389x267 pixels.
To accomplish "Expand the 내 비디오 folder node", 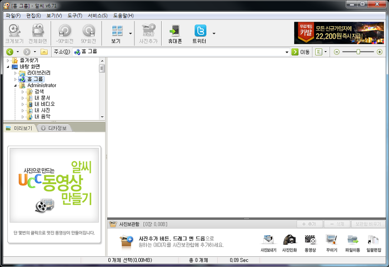I will point(23,104).
